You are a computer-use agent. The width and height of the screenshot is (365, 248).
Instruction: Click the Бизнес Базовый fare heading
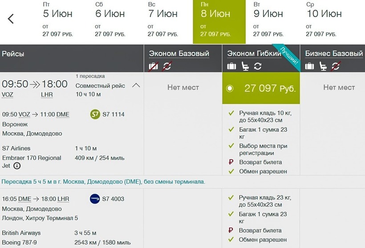click(334, 54)
